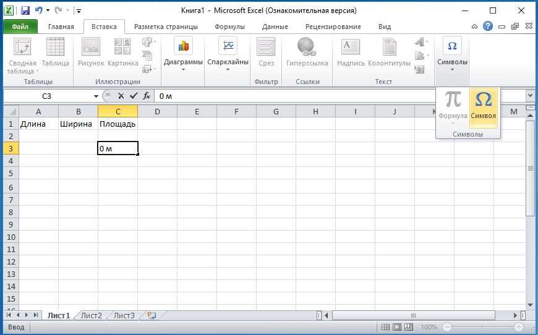Screen dimensions: 538x335
Task: Open Excel help question mark icon
Action: [488, 27]
